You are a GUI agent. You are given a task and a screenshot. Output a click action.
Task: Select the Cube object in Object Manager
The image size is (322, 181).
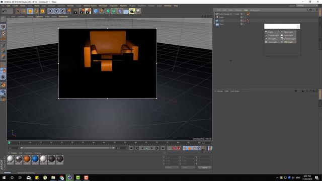click(221, 21)
